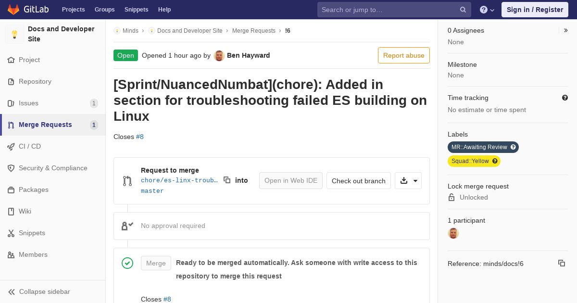Click help icon on Squad::Yellow label
The image size is (577, 303).
[x=495, y=161]
